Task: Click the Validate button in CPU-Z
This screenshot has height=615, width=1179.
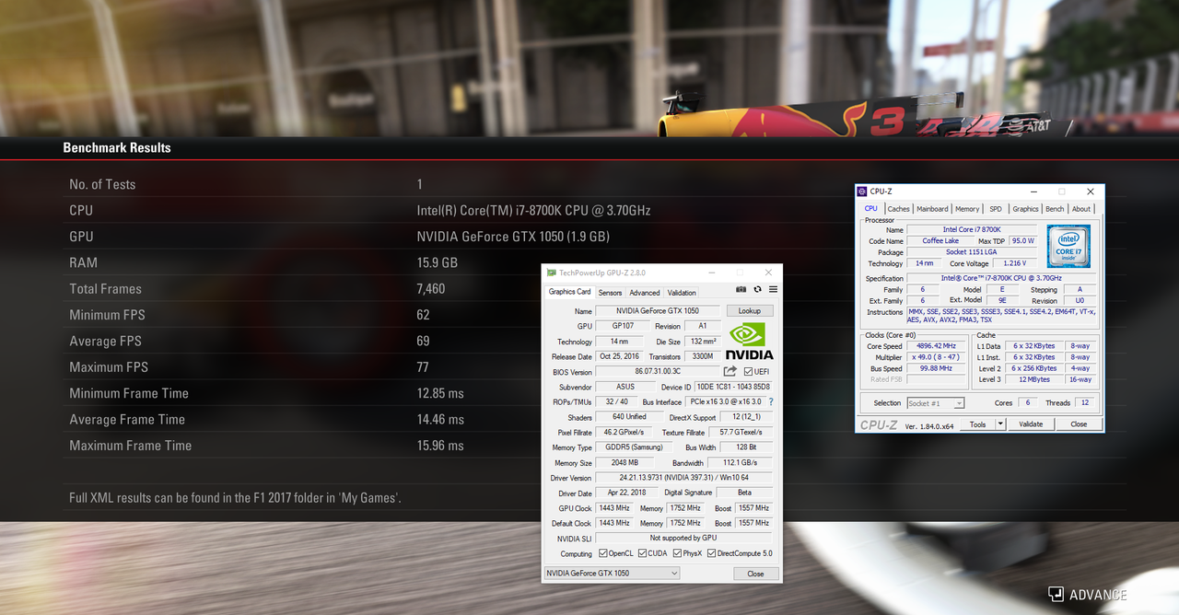Action: tap(1031, 424)
